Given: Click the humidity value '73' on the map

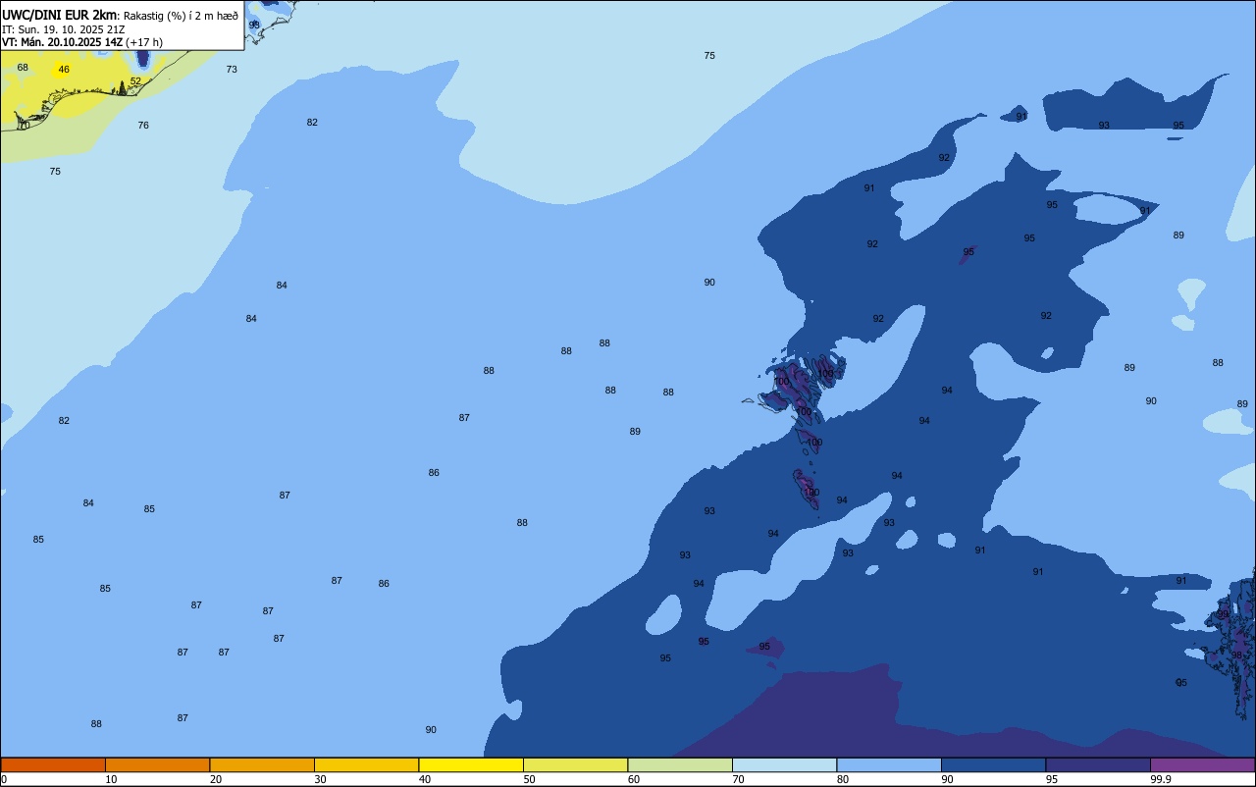Looking at the screenshot, I should [x=232, y=70].
